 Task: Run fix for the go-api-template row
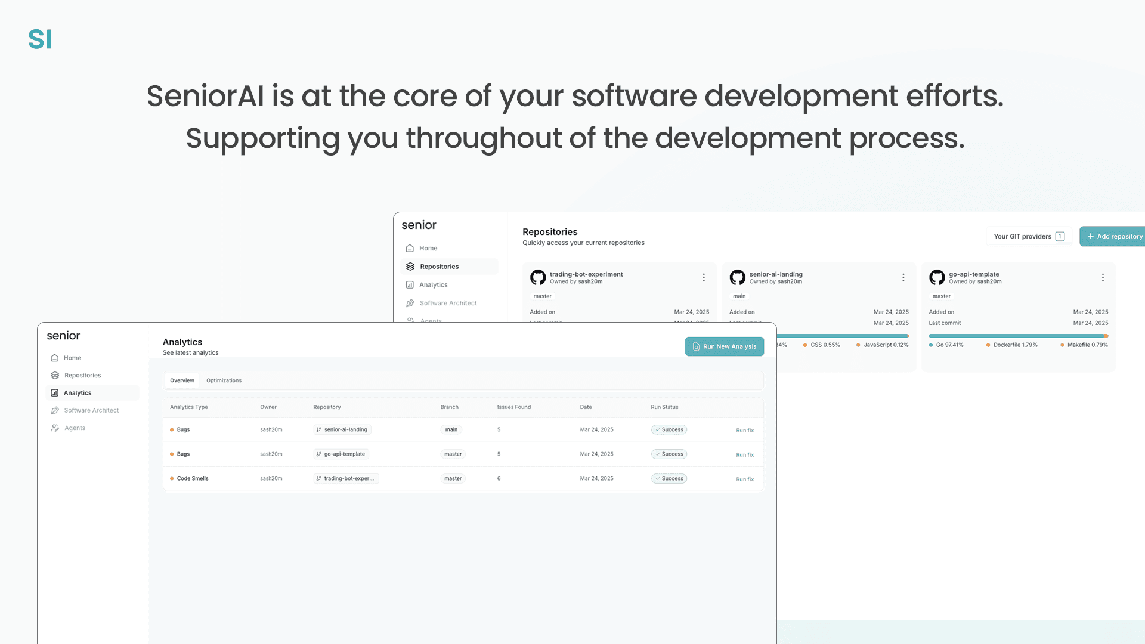[x=745, y=454]
